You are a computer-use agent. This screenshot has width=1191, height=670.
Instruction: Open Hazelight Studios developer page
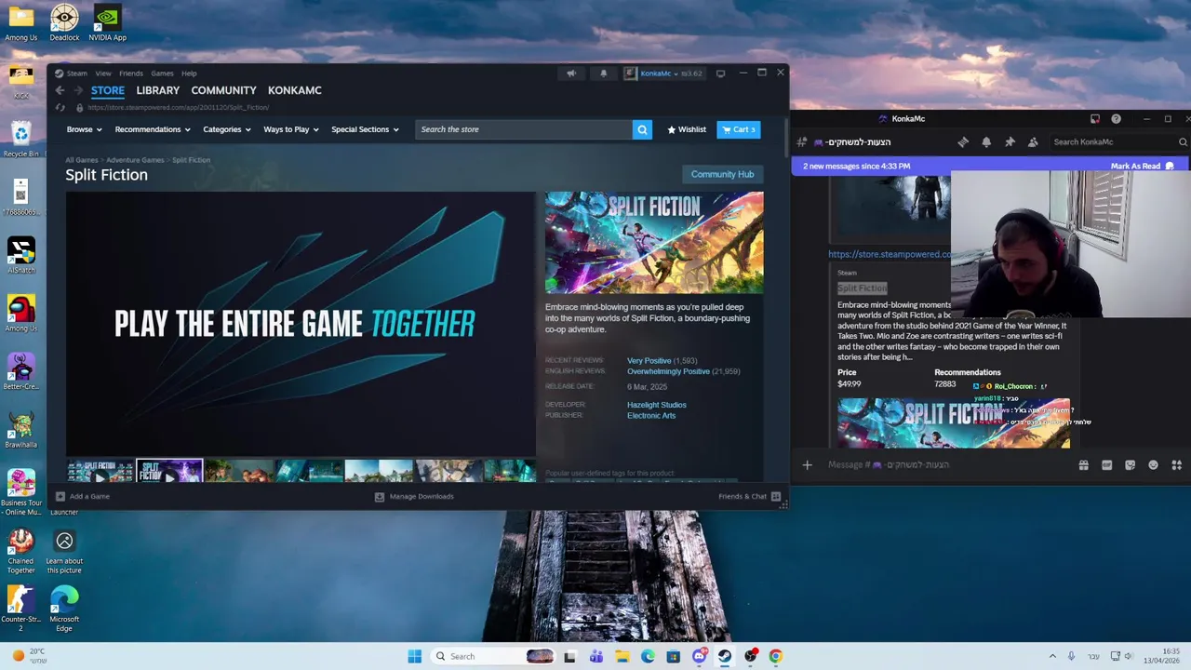pyautogui.click(x=656, y=405)
